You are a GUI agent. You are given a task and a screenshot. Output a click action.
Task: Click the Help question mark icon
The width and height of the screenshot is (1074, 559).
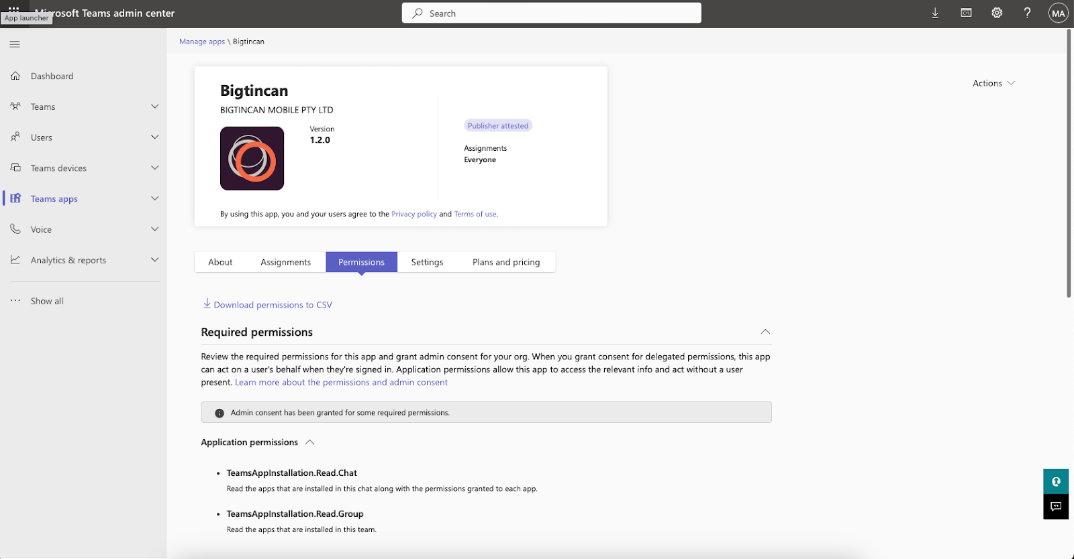1027,13
